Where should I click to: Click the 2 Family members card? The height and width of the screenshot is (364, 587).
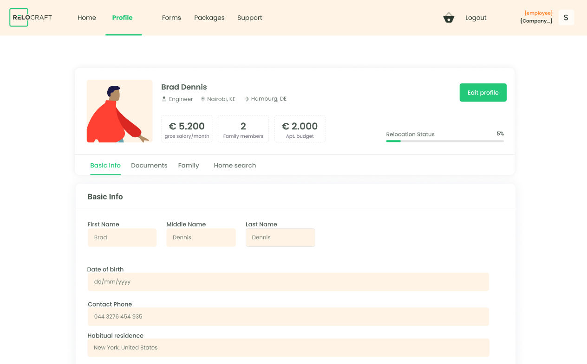click(243, 129)
